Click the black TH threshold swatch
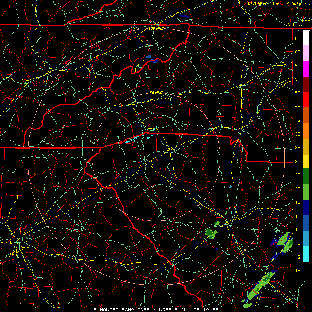The image size is (312, 312). pos(306,270)
